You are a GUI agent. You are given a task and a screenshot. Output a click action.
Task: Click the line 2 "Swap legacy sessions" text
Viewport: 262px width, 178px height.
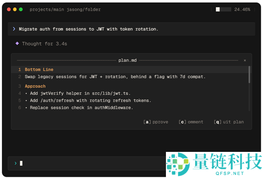pyautogui.click(x=115, y=77)
